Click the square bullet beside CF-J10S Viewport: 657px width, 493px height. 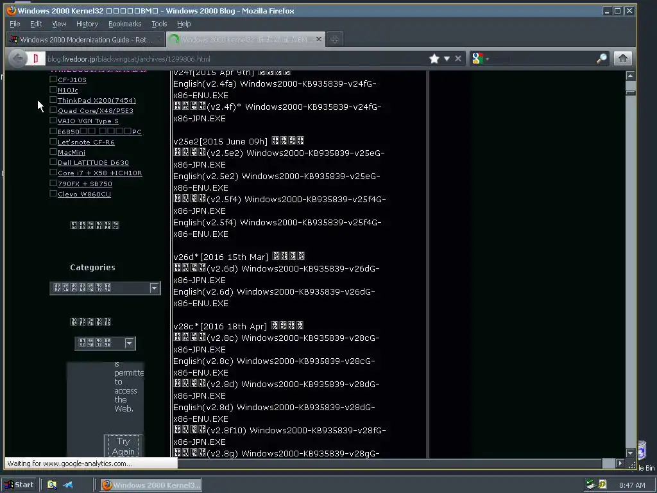pyautogui.click(x=53, y=79)
